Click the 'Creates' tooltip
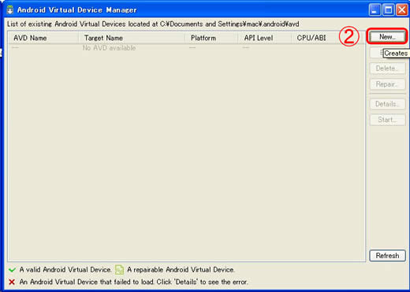This screenshot has height=292, width=410. pyautogui.click(x=396, y=54)
